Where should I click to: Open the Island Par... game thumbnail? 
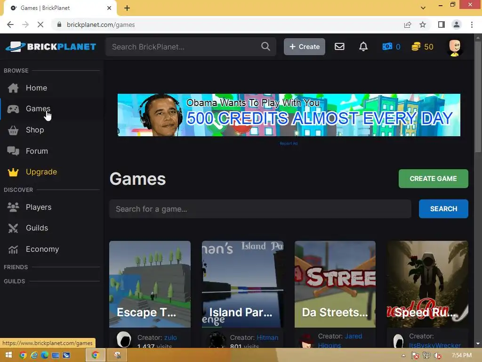coord(242,284)
